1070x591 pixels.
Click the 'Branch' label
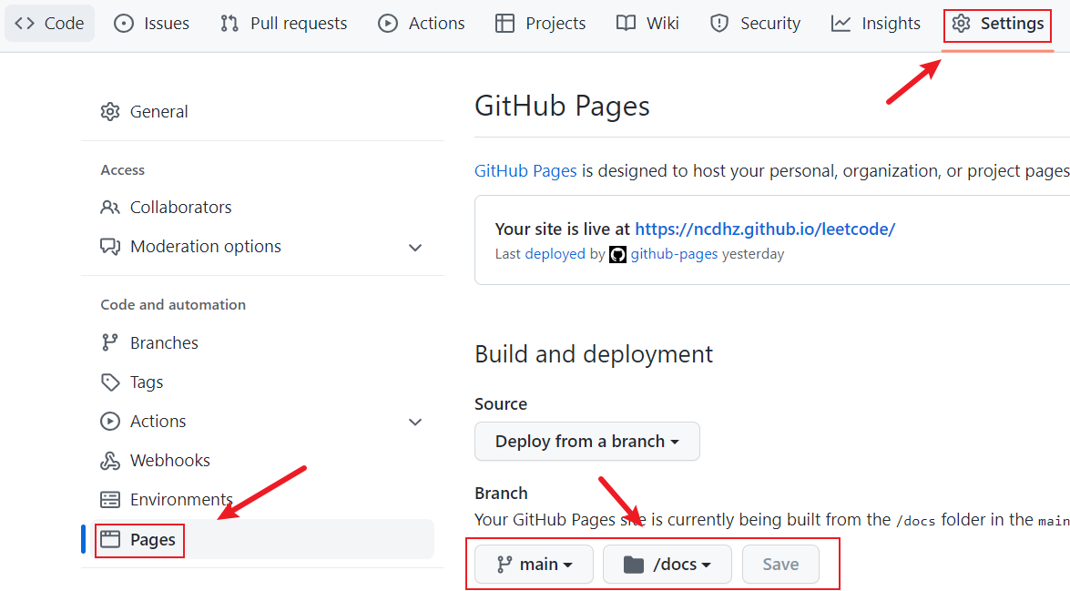tap(501, 493)
